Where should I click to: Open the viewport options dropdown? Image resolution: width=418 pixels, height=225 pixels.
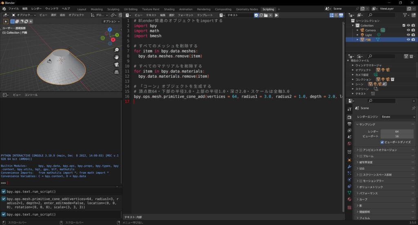click(x=111, y=21)
